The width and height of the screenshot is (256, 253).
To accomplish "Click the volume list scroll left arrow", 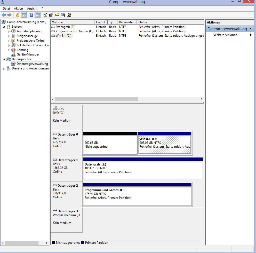I will [53, 99].
